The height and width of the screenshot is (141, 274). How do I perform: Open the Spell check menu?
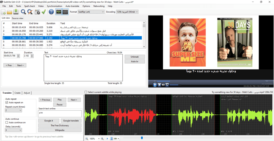[29, 6]
